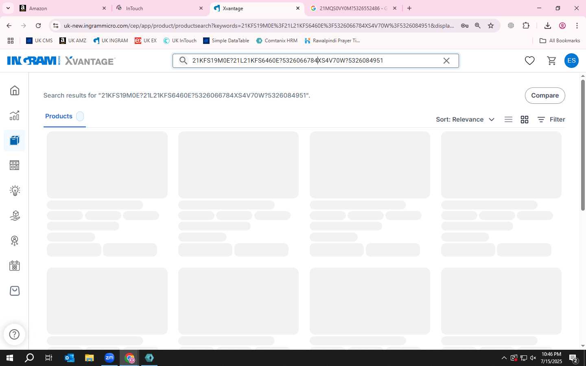Open the award badge sidebar icon

coord(15,241)
